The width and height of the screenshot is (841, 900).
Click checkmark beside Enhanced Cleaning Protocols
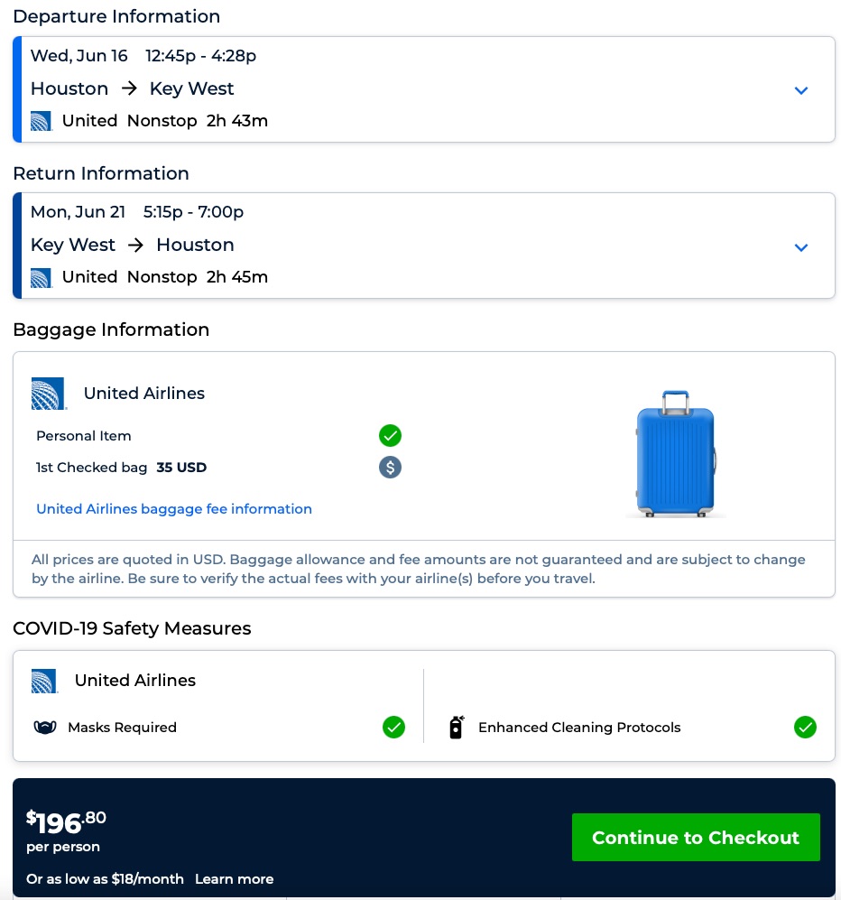[804, 728]
